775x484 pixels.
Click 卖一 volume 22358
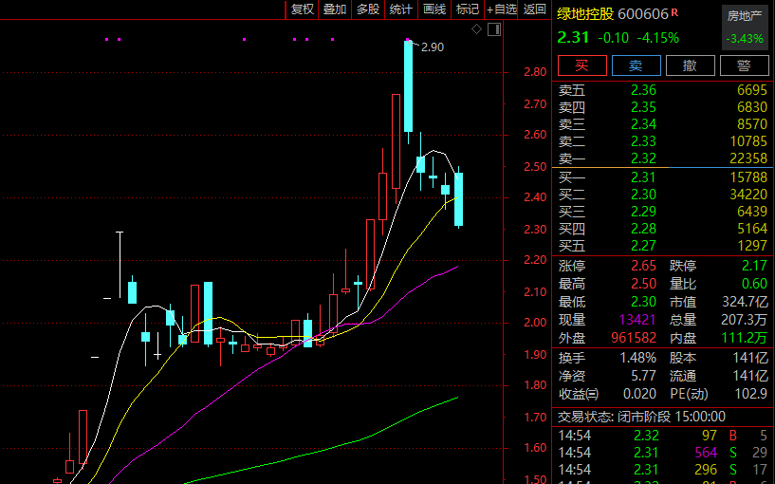[x=748, y=158]
